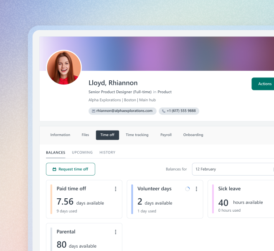Screen dimensions: 274x251
Task: Open kebab menu on Parental card
Action: tap(116, 232)
